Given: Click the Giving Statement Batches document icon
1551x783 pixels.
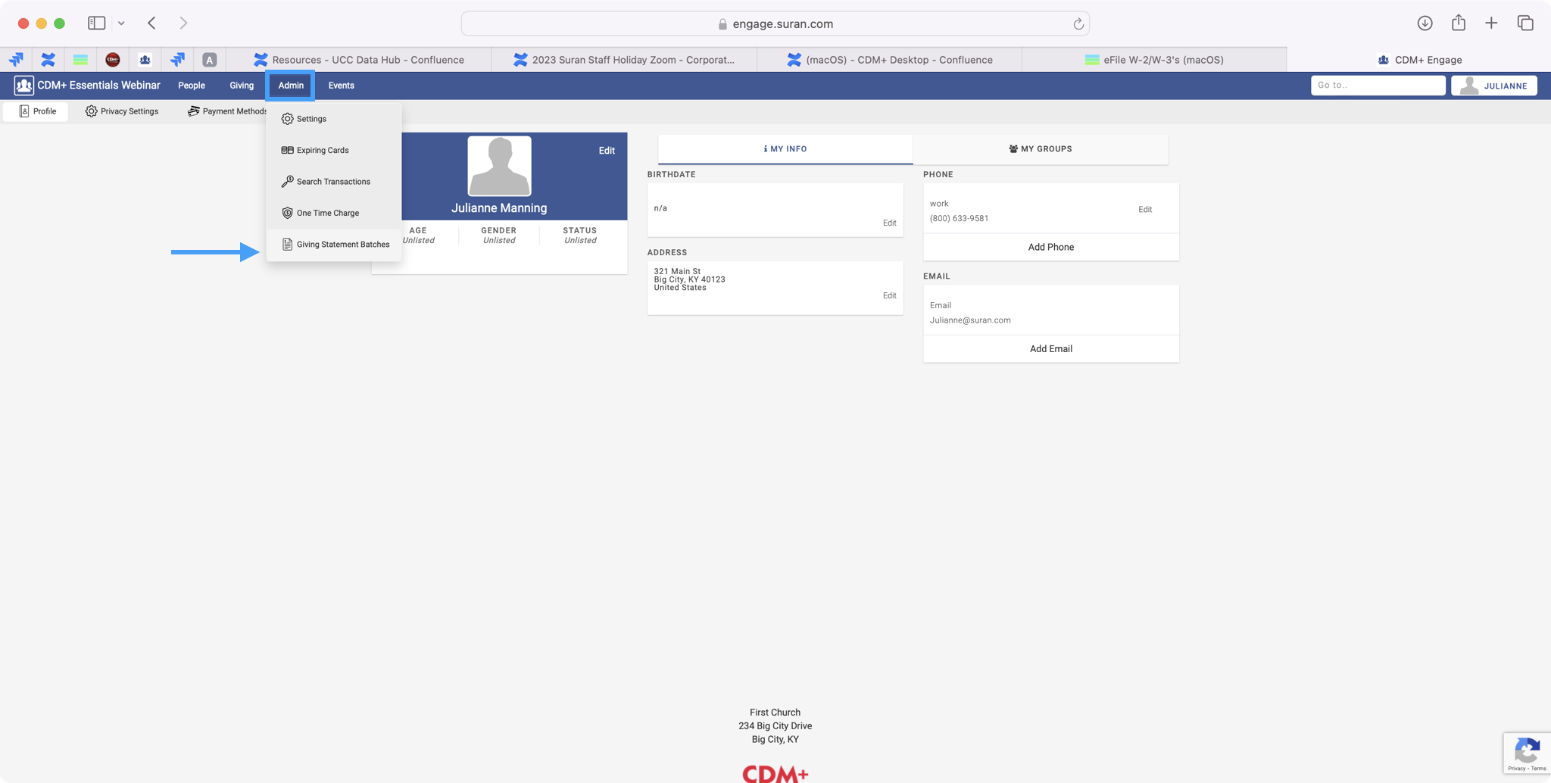Looking at the screenshot, I should (x=287, y=245).
